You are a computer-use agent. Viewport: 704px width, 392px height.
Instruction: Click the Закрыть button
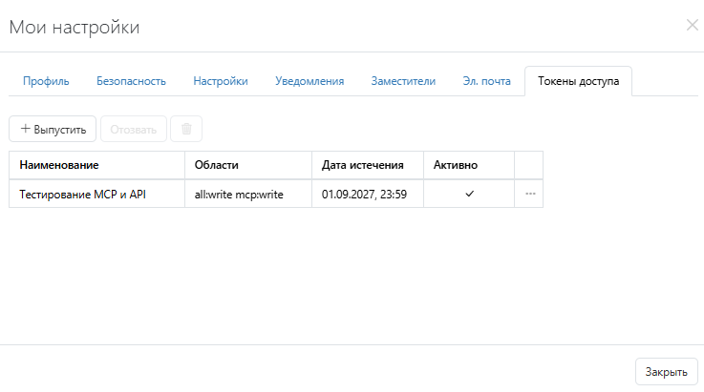667,371
